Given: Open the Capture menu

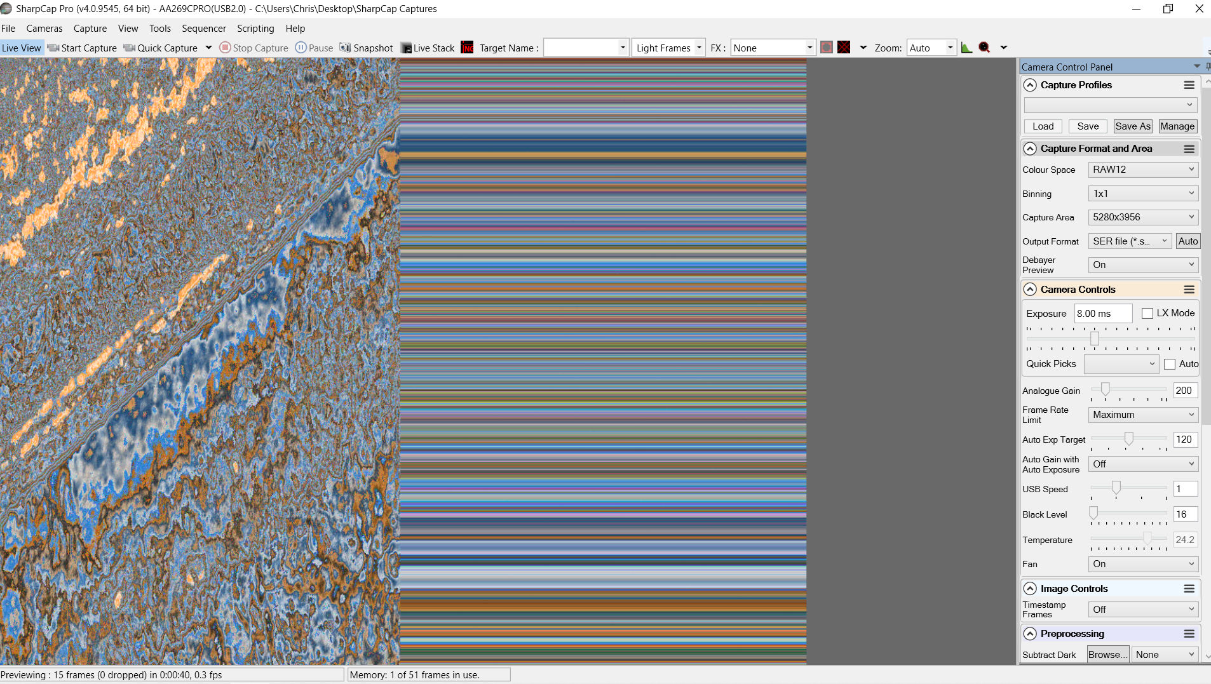Looking at the screenshot, I should 90,29.
